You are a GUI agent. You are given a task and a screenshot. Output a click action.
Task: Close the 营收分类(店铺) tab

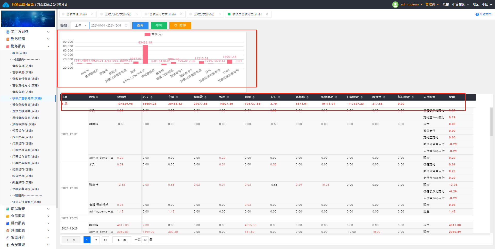coord(220,14)
